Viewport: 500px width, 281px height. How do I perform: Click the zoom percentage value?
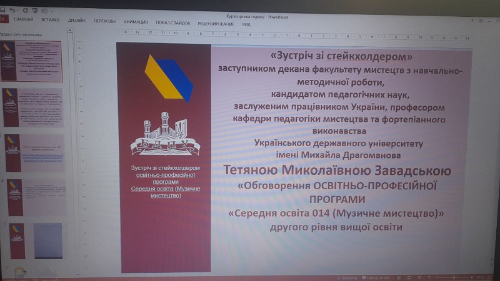pyautogui.click(x=481, y=278)
